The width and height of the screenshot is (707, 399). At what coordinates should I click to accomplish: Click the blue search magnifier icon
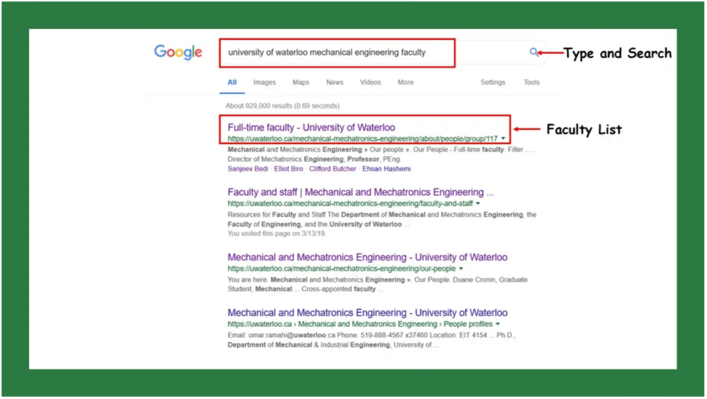click(534, 52)
